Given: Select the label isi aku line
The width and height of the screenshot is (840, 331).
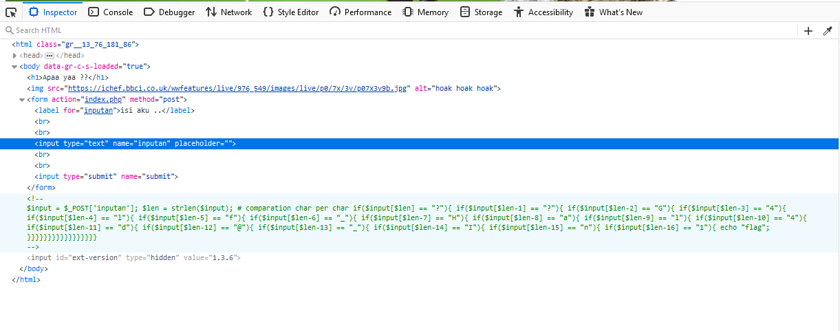Looking at the screenshot, I should [x=114, y=110].
